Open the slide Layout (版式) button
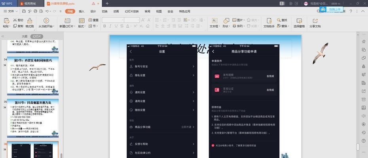The height and width of the screenshot is (158, 368). [x=82, y=23]
